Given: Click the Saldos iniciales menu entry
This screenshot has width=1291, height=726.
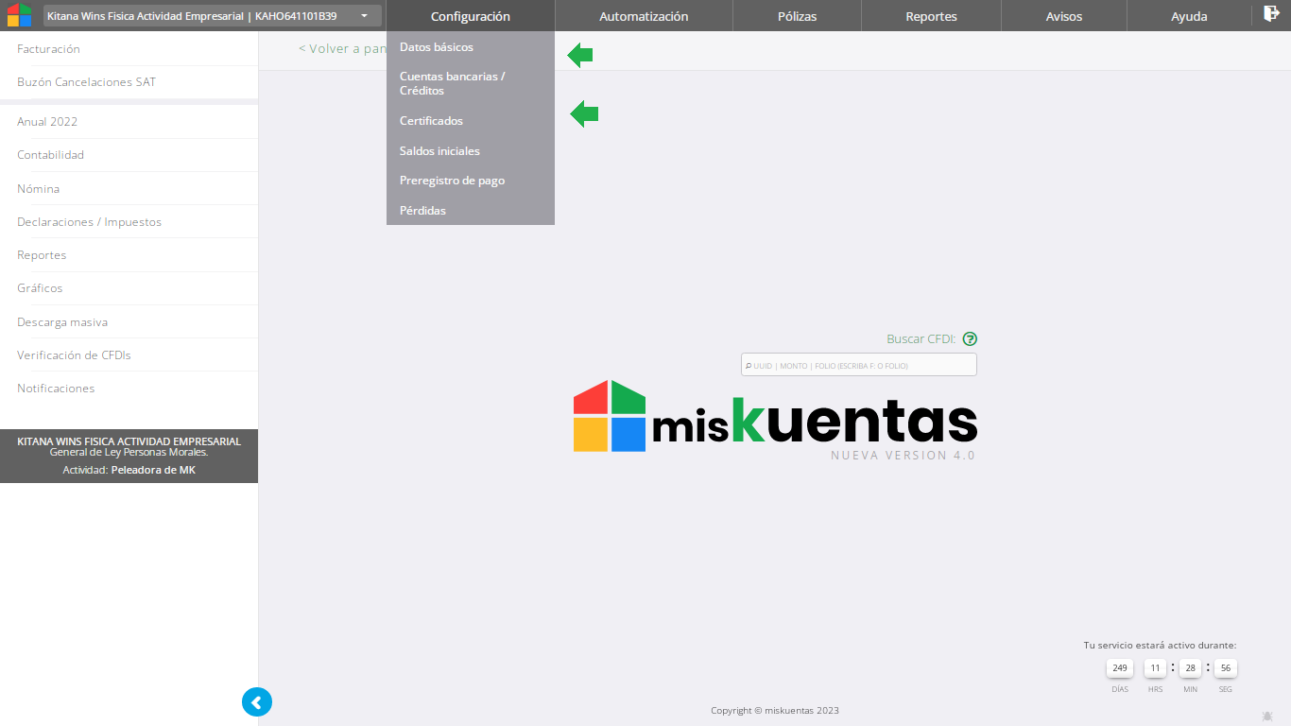Looking at the screenshot, I should (439, 151).
